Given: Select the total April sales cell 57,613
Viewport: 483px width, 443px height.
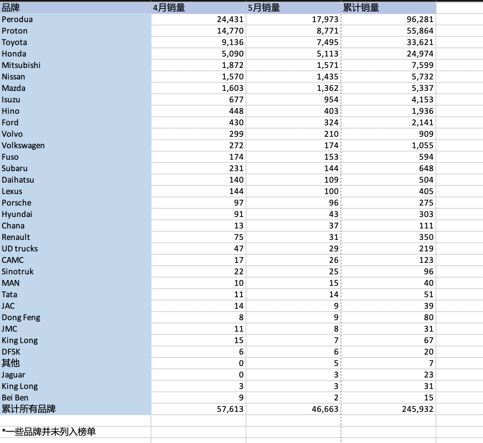Looking at the screenshot, I should coord(199,409).
